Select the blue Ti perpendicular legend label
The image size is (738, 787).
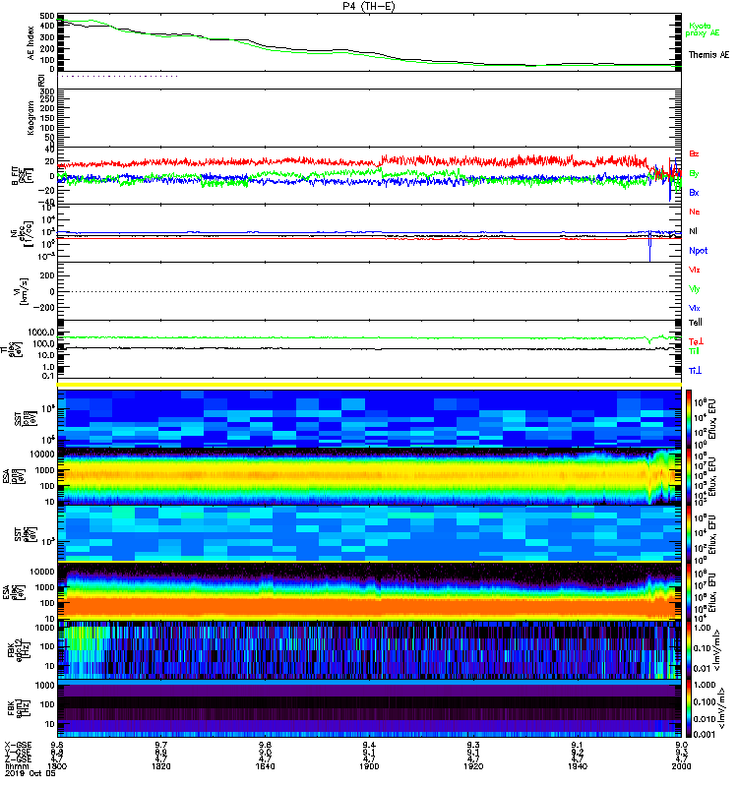[695, 371]
